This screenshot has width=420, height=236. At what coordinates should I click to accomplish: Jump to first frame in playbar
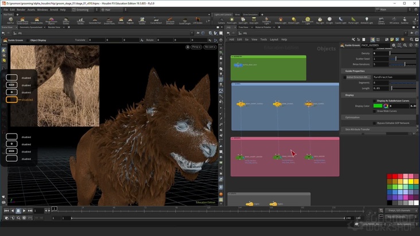(x=6, y=211)
